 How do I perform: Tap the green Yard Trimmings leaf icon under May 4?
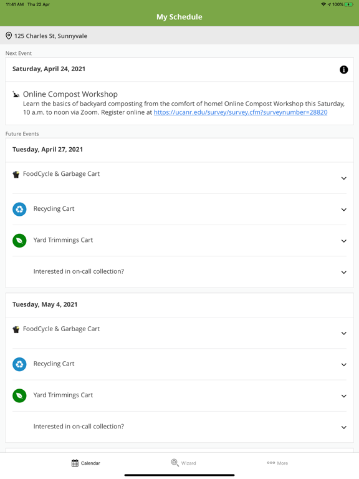point(19,395)
